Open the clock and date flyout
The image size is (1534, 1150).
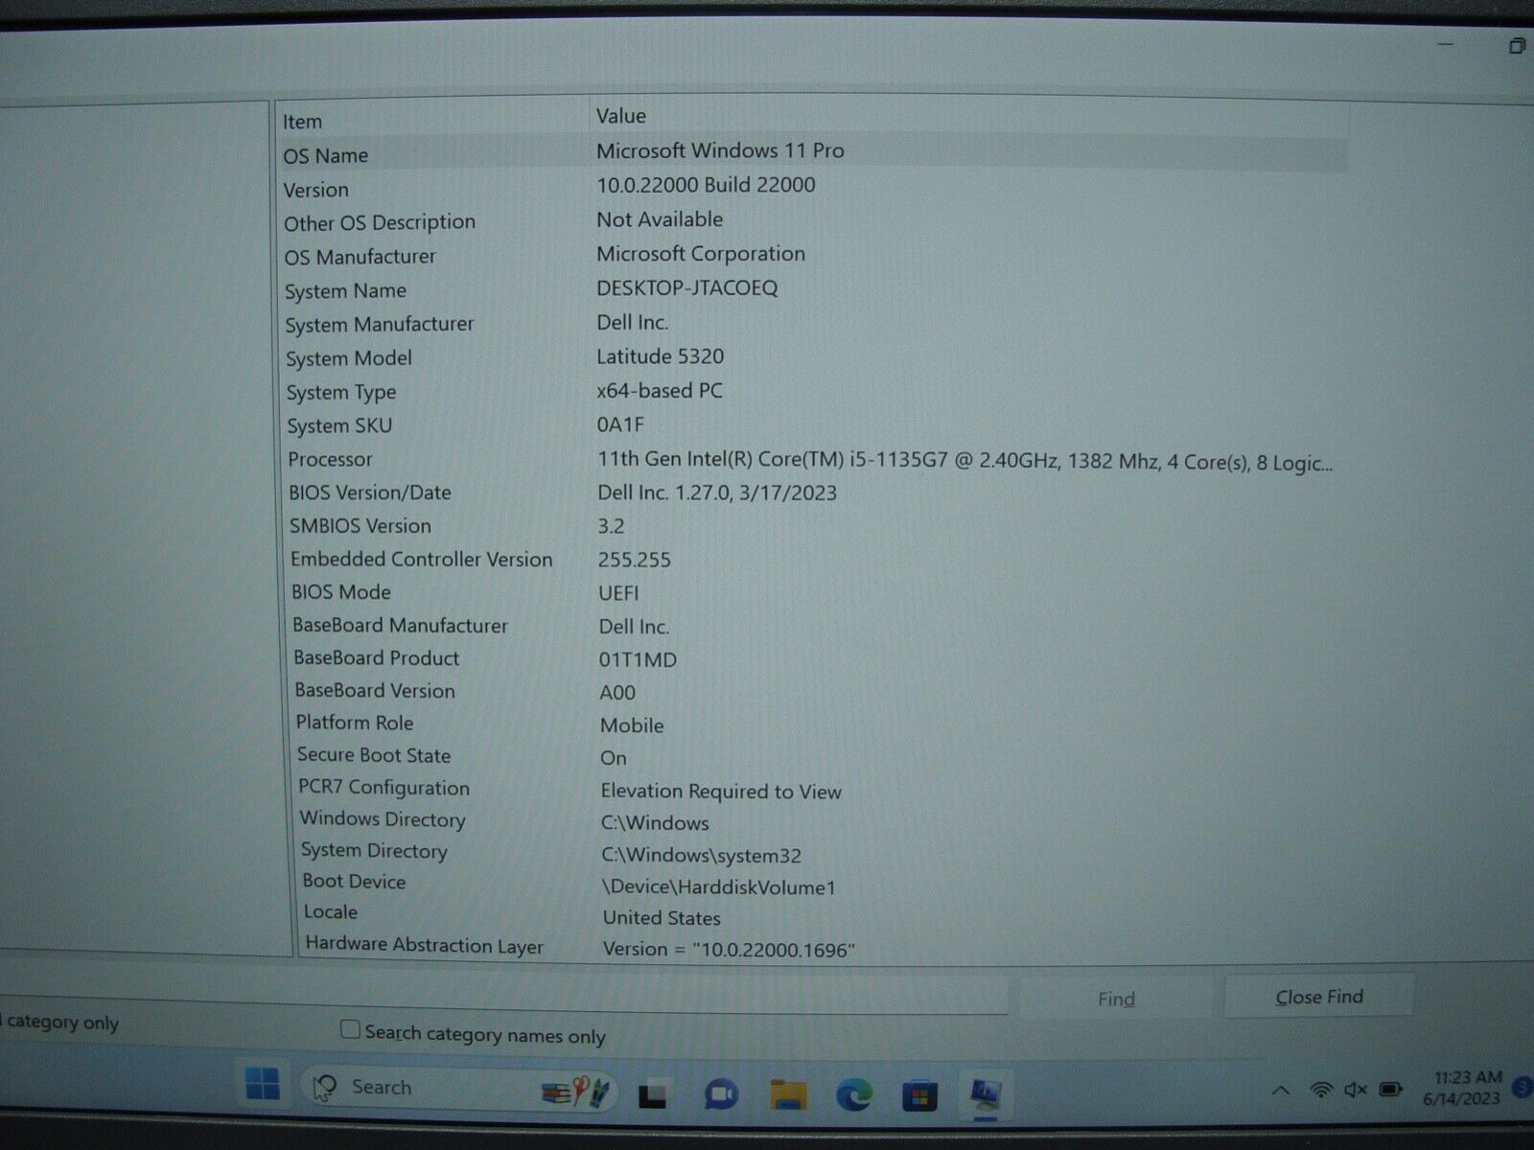1463,1088
